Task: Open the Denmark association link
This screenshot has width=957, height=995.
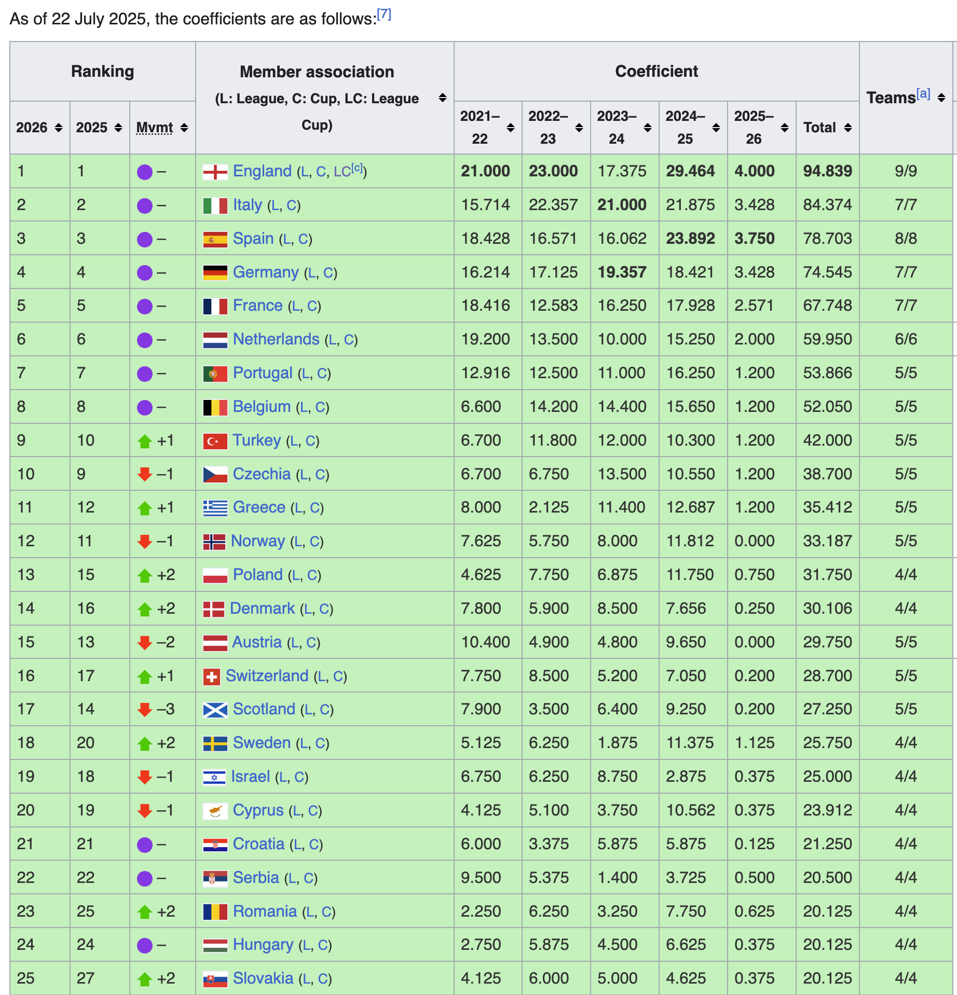Action: 262,609
